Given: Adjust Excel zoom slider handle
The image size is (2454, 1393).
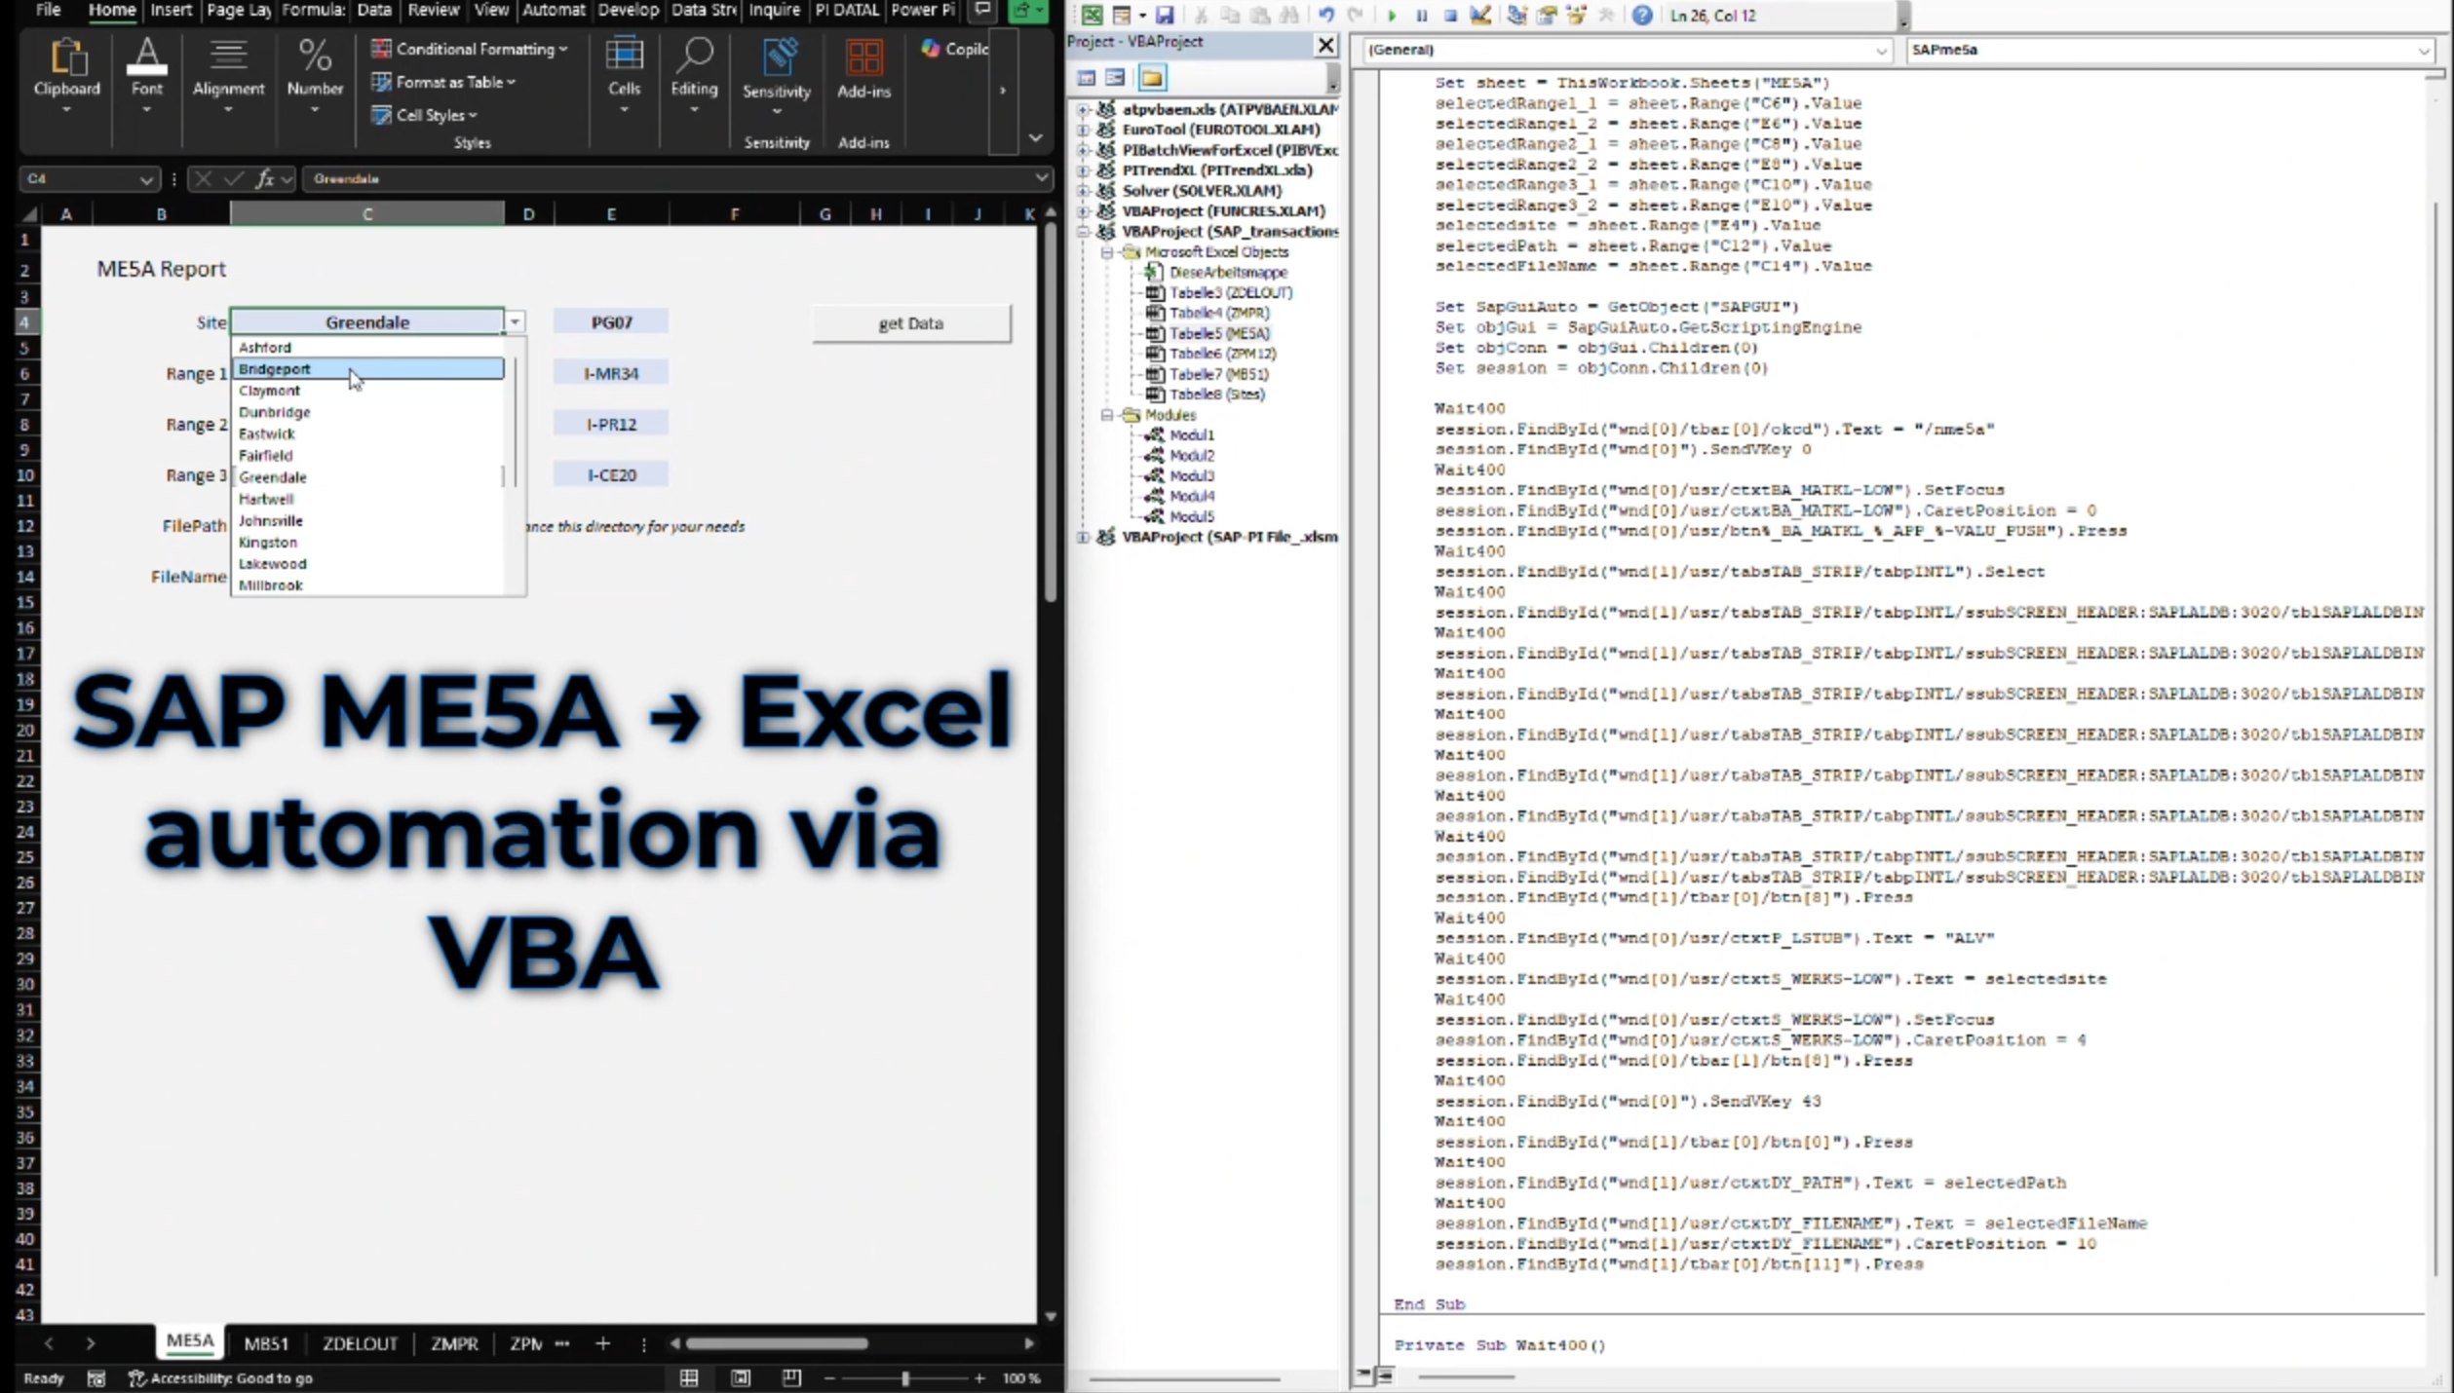Looking at the screenshot, I should pos(905,1378).
